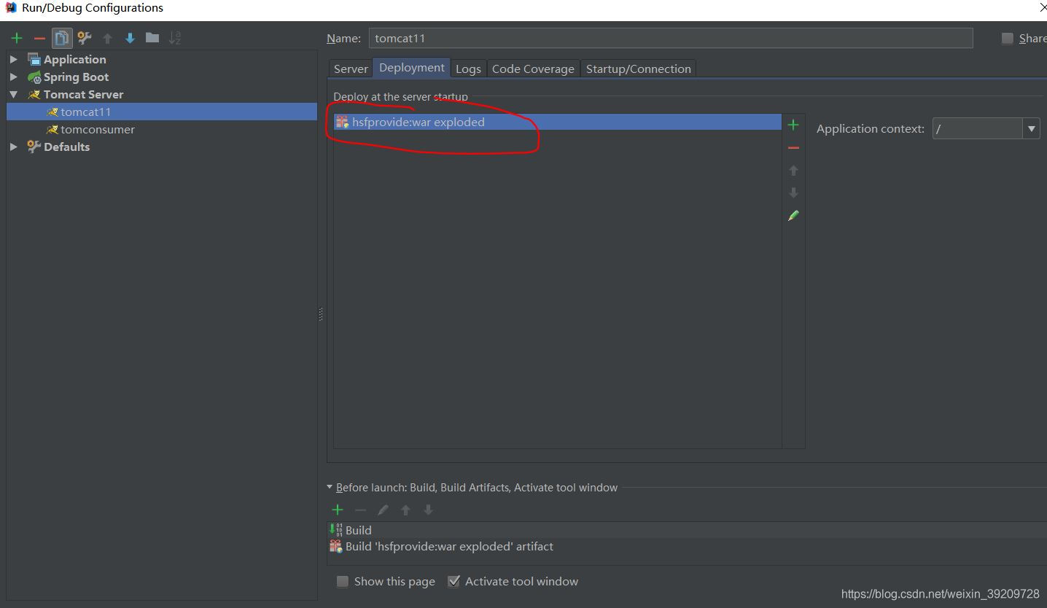Move deployment artifact up

pos(793,171)
